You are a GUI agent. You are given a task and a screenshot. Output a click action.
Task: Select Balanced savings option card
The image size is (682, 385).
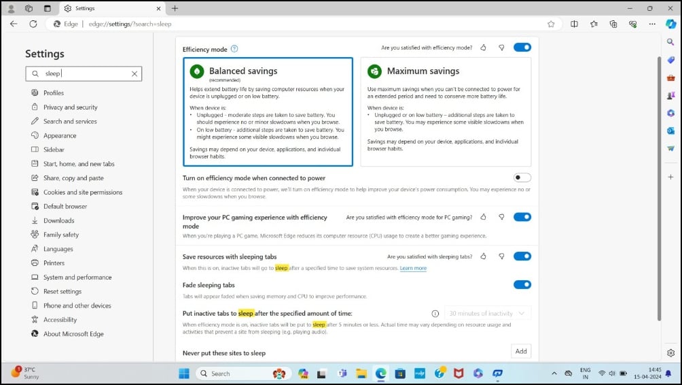(268, 112)
